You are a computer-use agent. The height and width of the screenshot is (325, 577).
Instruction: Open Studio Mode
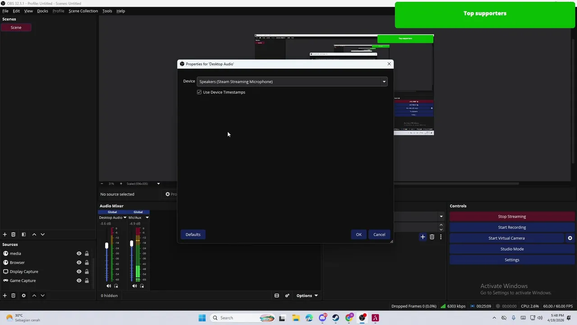[x=512, y=249]
